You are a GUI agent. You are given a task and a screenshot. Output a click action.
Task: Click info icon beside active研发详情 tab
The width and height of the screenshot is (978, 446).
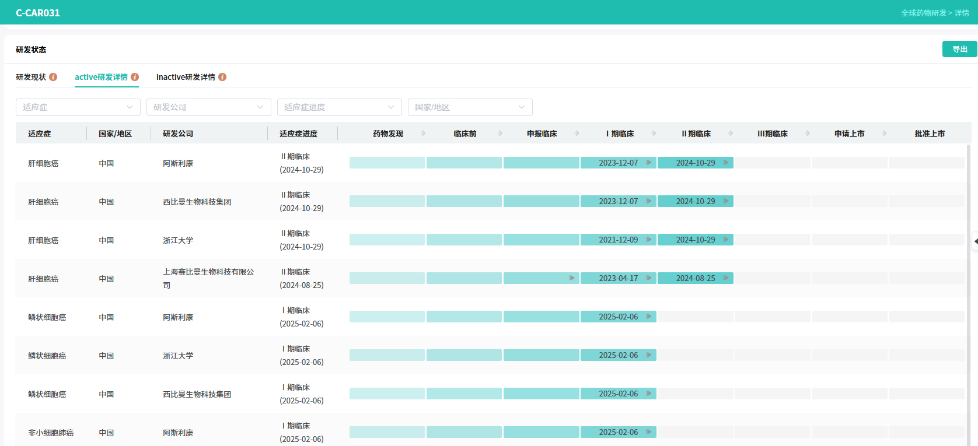pyautogui.click(x=135, y=77)
